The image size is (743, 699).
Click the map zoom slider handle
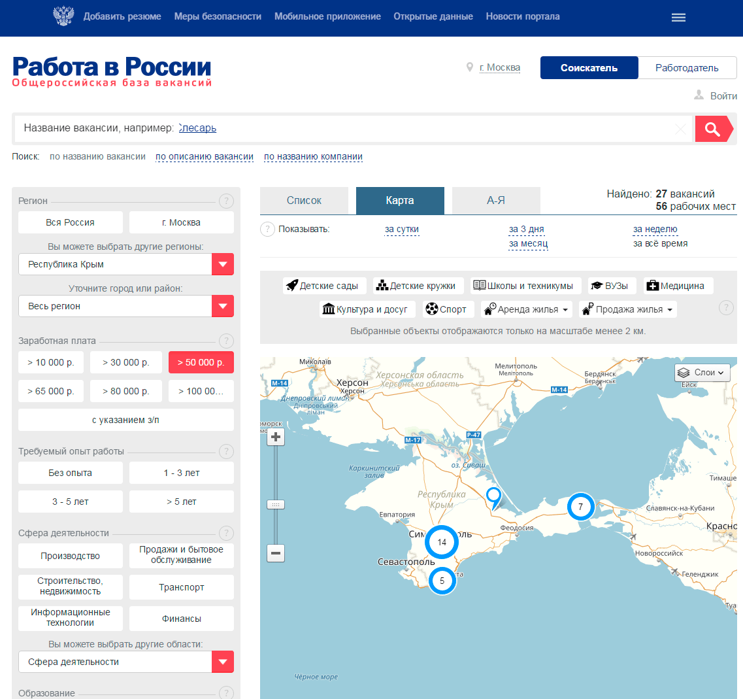[275, 505]
